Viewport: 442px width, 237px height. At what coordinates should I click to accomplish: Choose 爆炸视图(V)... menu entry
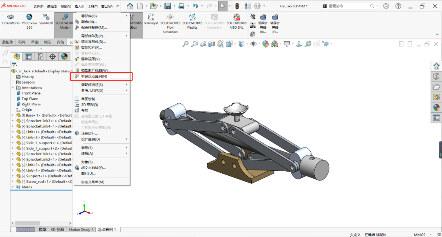[x=101, y=59]
